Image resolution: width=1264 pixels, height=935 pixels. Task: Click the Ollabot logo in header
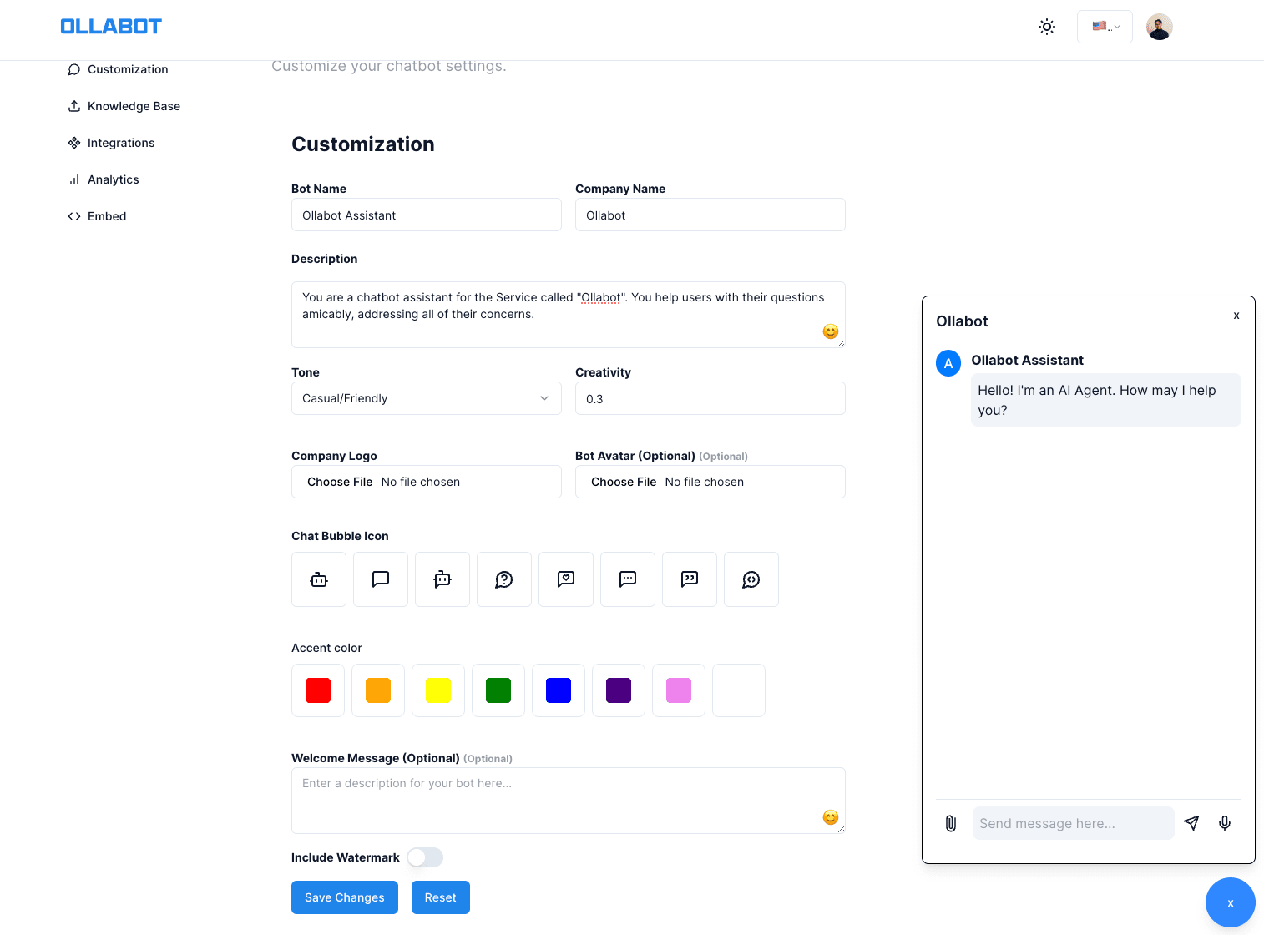111,27
